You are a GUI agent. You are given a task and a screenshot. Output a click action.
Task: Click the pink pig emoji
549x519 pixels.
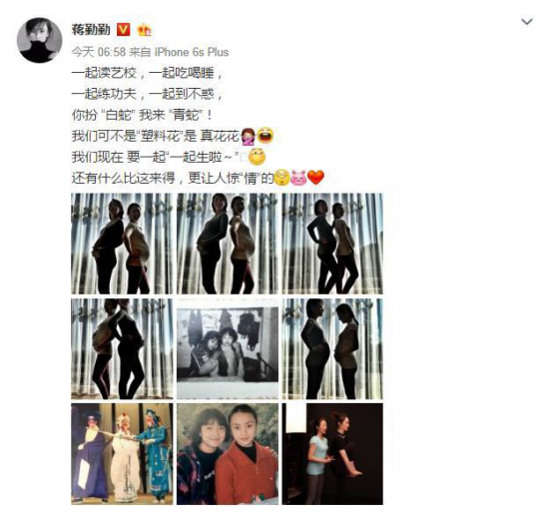tap(298, 178)
